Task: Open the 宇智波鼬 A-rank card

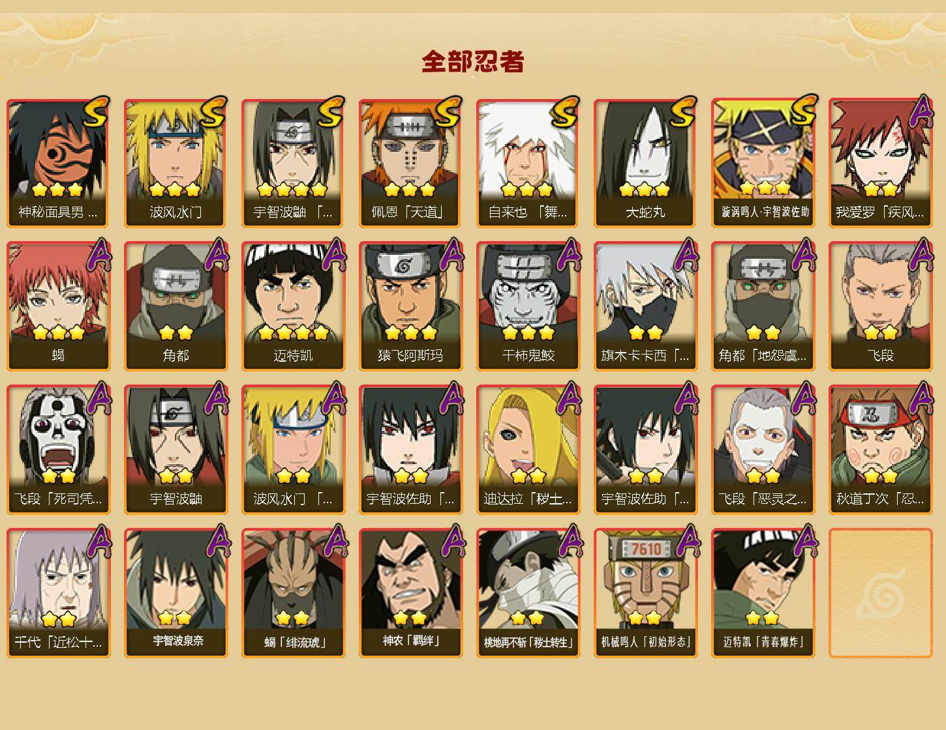Action: coord(175,450)
